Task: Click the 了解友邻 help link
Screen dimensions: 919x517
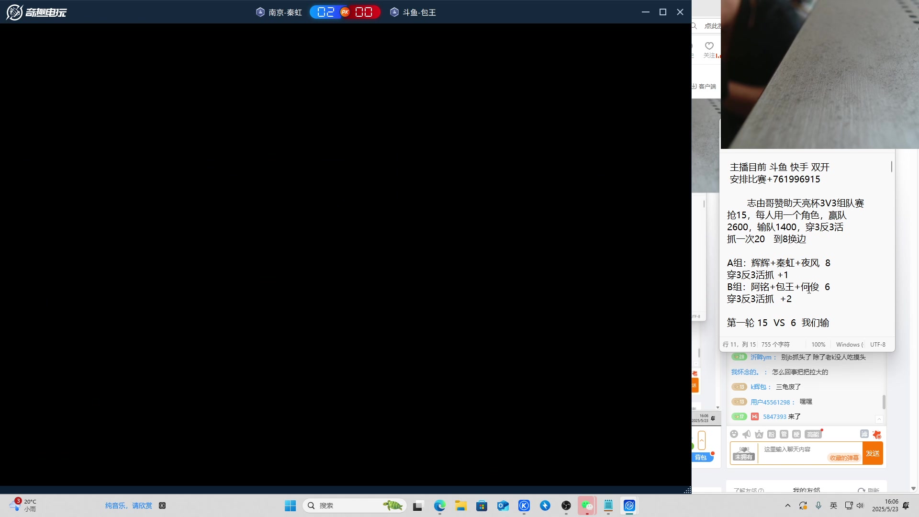Action: [749, 490]
